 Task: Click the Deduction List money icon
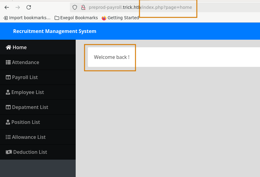(x=9, y=152)
